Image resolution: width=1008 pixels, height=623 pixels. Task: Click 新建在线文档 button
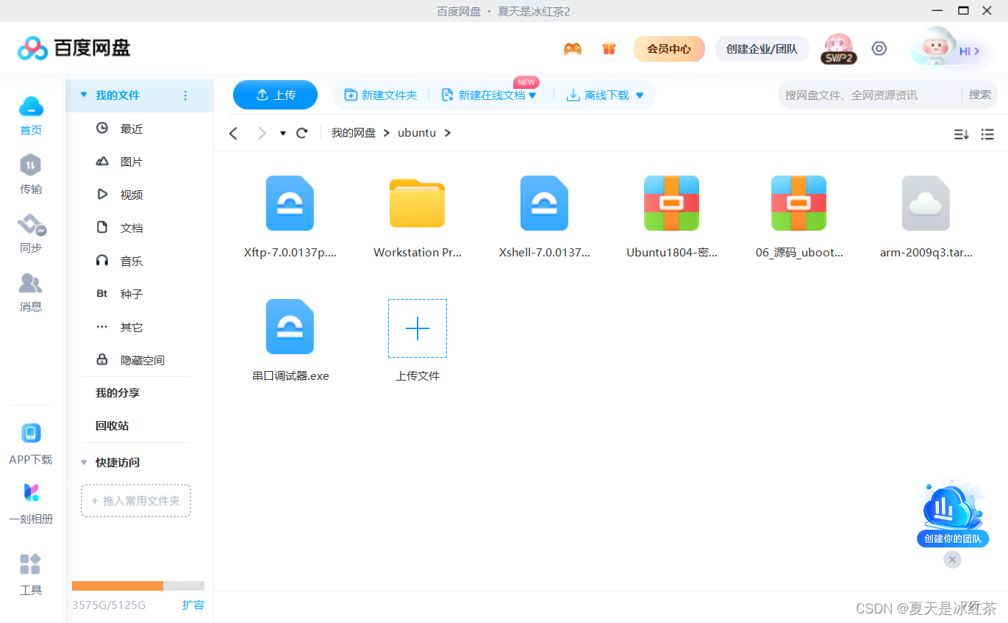[x=483, y=96]
